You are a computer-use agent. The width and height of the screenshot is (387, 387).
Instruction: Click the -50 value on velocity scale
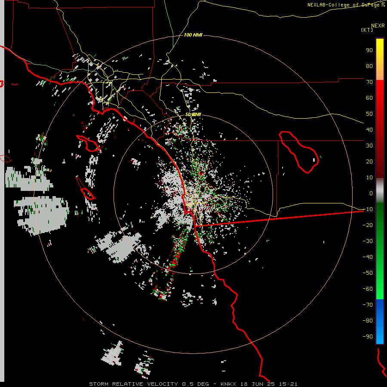click(x=368, y=273)
